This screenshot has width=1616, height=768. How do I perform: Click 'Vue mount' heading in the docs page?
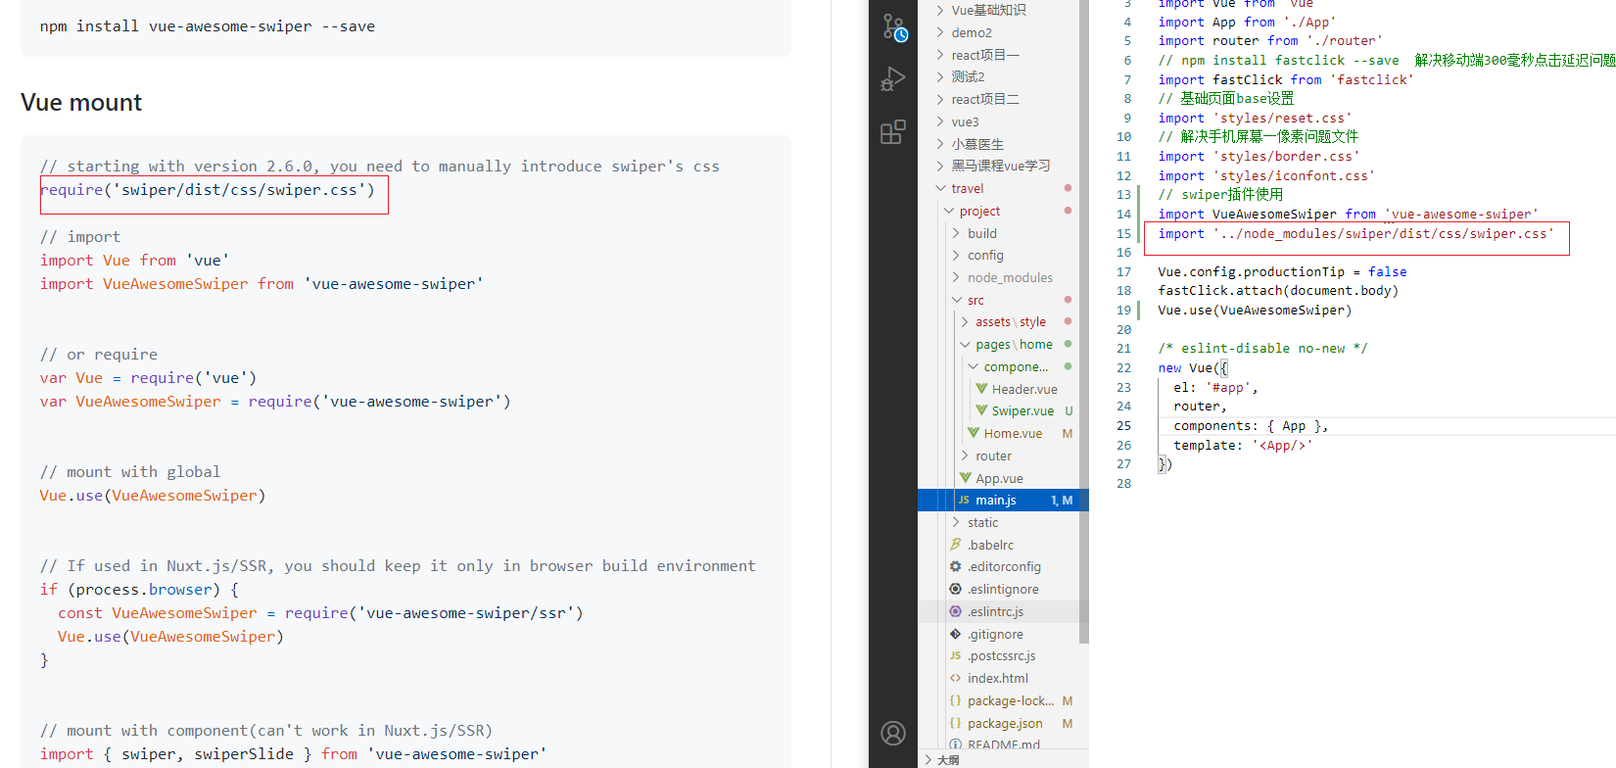[81, 102]
